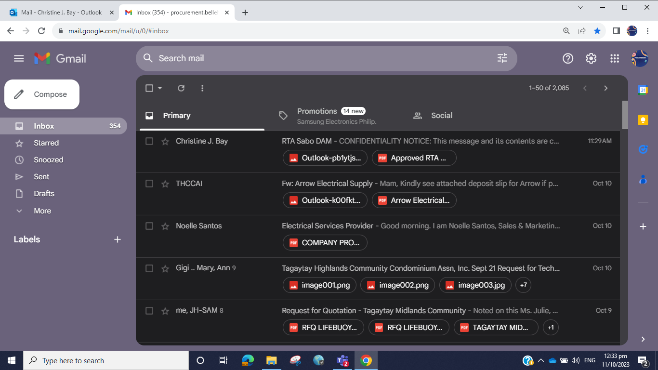
Task: Open Google Tasks side panel icon
Action: point(643,149)
